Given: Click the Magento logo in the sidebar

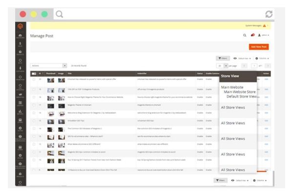Looking at the screenshot, I should tap(20, 26).
